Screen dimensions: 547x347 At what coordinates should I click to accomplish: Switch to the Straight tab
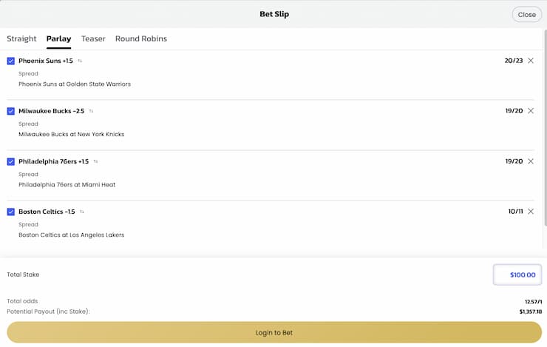(x=21, y=38)
